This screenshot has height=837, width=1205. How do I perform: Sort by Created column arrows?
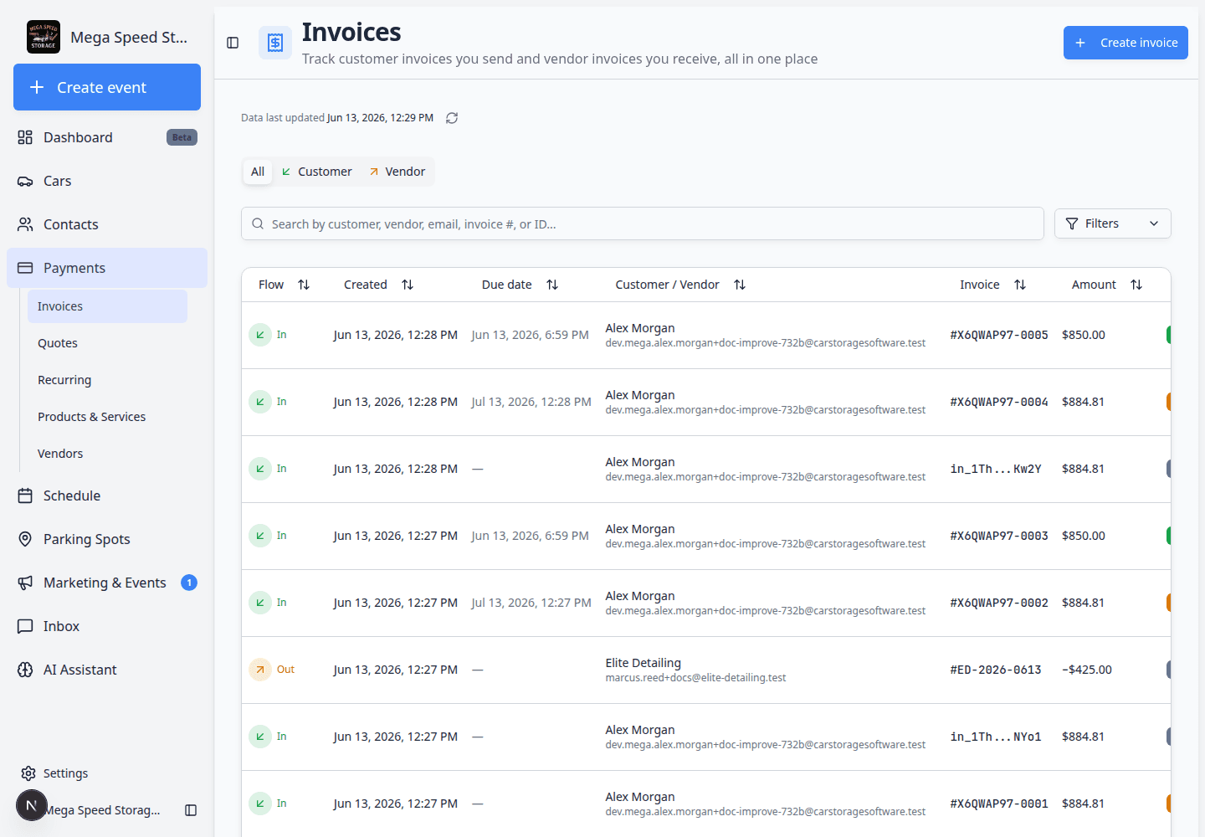coord(408,285)
